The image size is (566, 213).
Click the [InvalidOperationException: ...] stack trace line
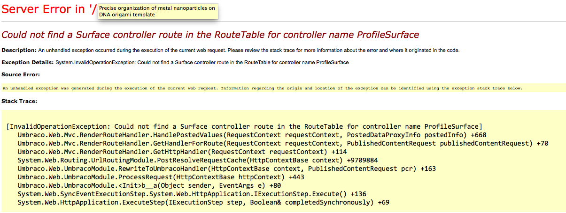(245, 126)
